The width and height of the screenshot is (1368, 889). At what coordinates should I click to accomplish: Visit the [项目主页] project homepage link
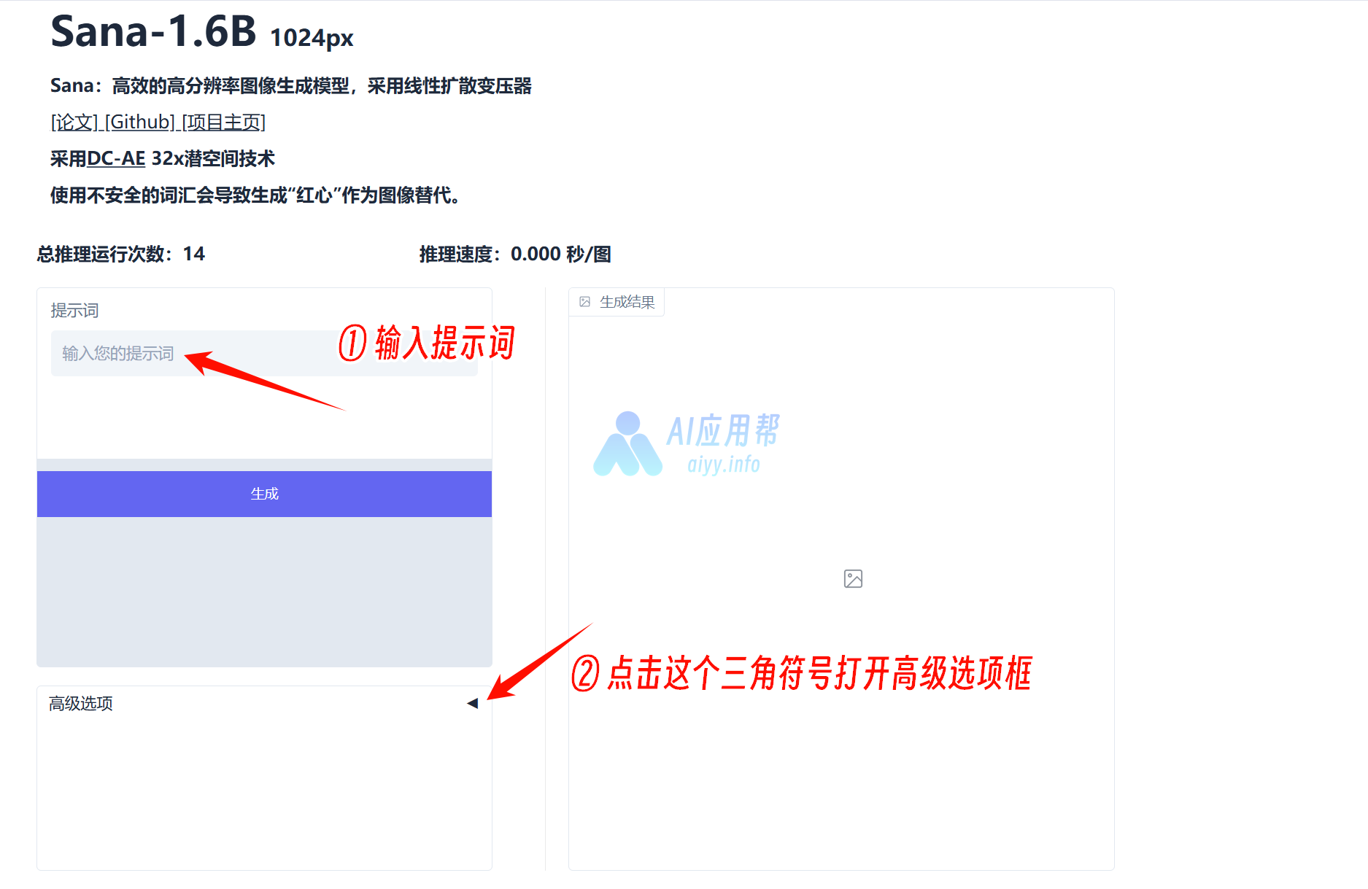point(224,122)
